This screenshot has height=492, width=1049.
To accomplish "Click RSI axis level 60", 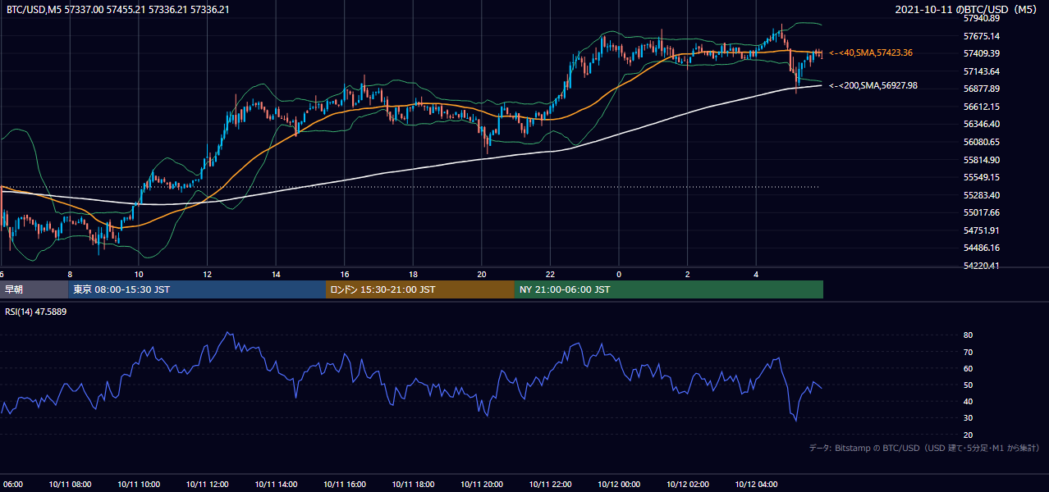I will point(968,368).
